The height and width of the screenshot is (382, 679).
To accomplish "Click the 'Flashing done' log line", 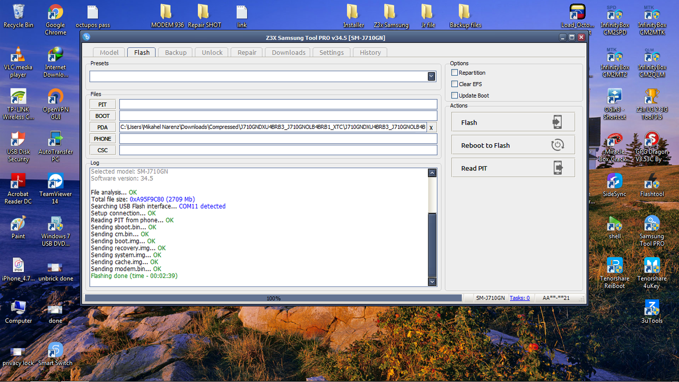I will click(x=134, y=276).
